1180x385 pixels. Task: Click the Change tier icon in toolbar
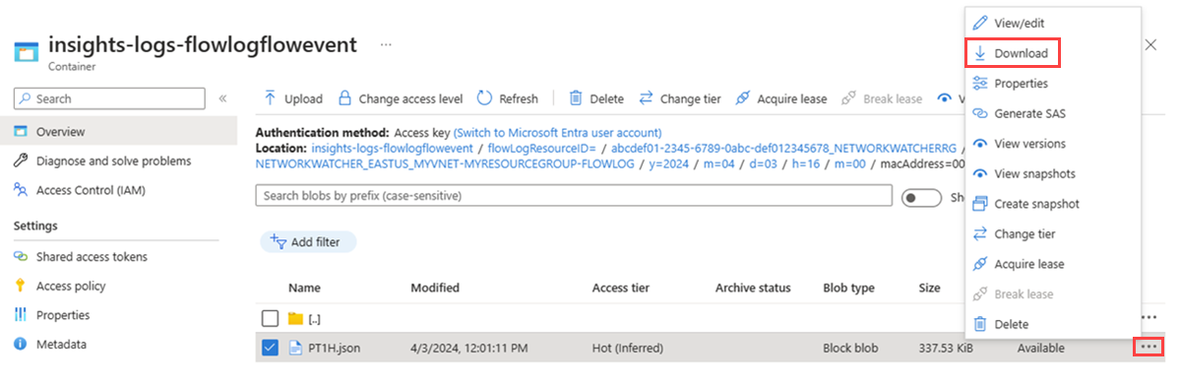[x=646, y=98]
